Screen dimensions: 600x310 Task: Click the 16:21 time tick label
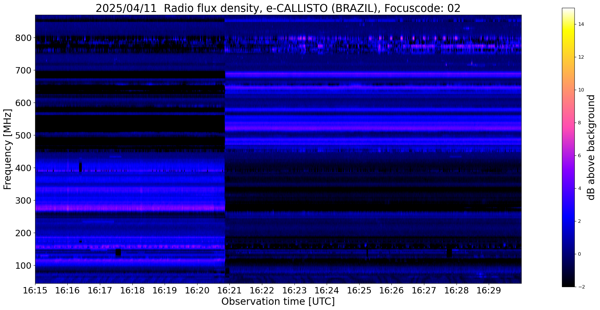230,291
